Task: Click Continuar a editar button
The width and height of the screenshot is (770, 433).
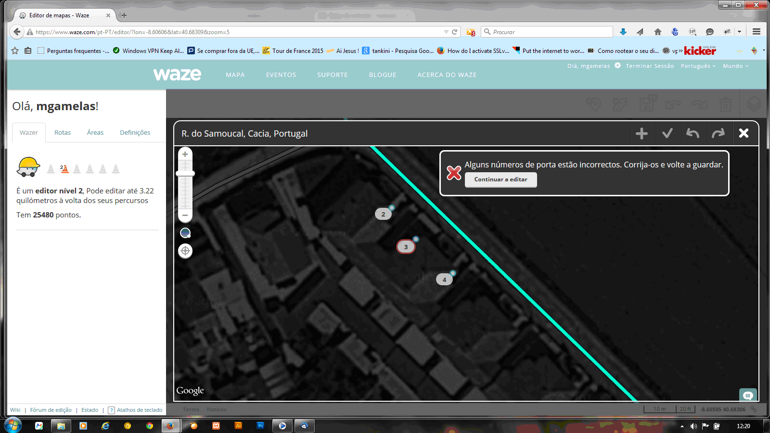Action: (501, 179)
